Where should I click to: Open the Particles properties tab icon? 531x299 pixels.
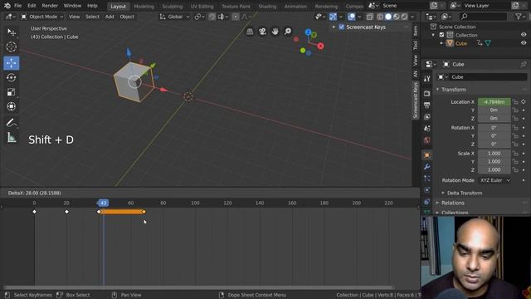coord(426,179)
